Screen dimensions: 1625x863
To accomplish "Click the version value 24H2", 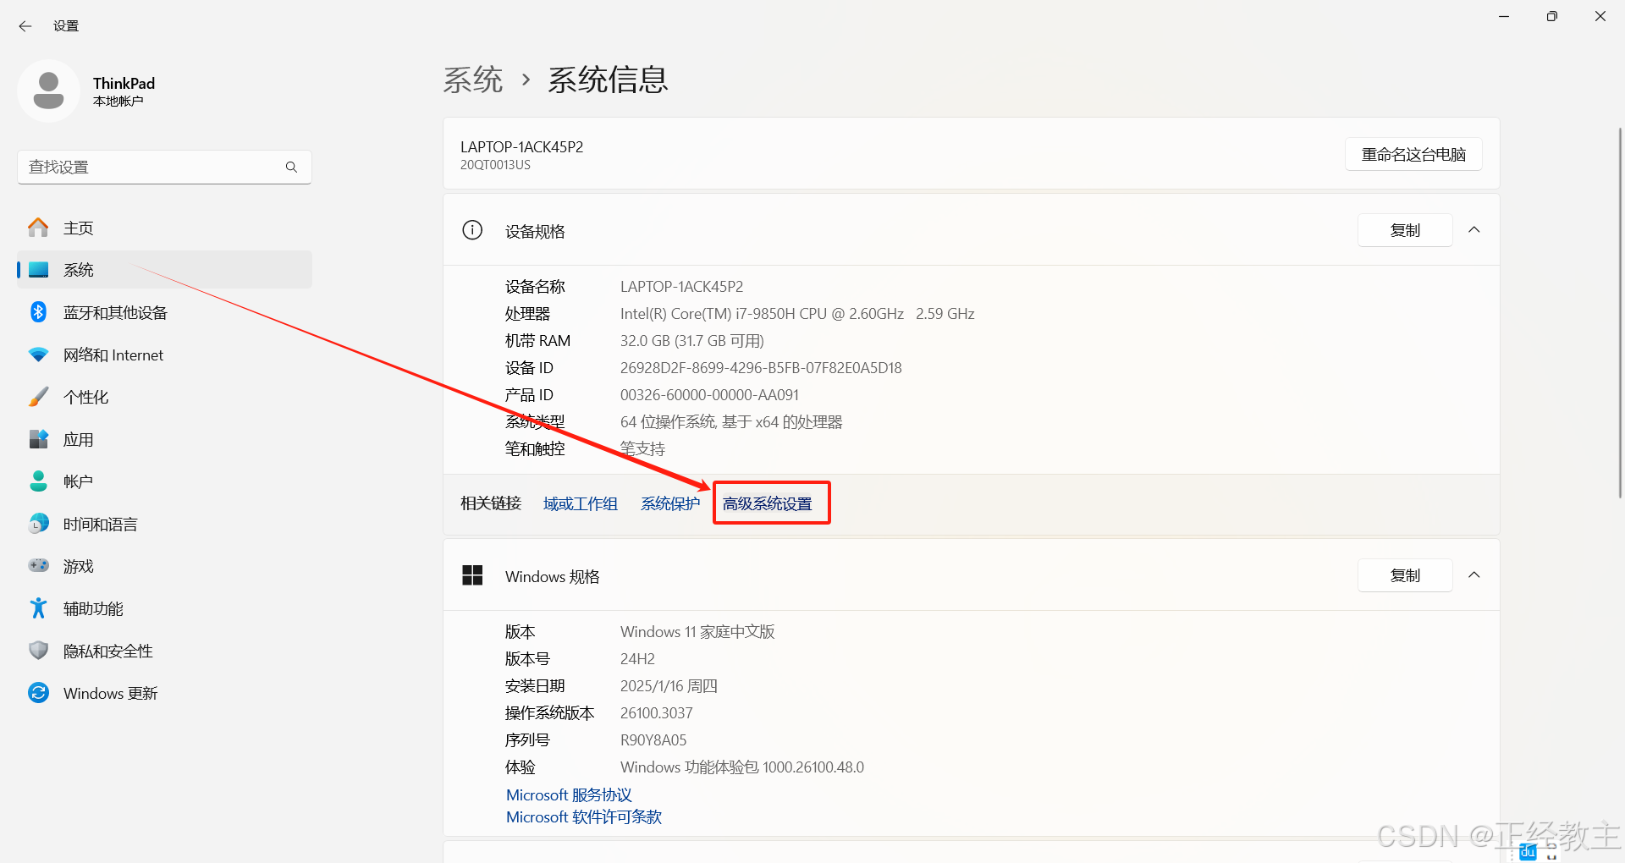I will pos(637,659).
